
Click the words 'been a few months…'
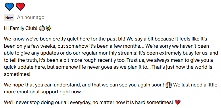click(123, 46)
